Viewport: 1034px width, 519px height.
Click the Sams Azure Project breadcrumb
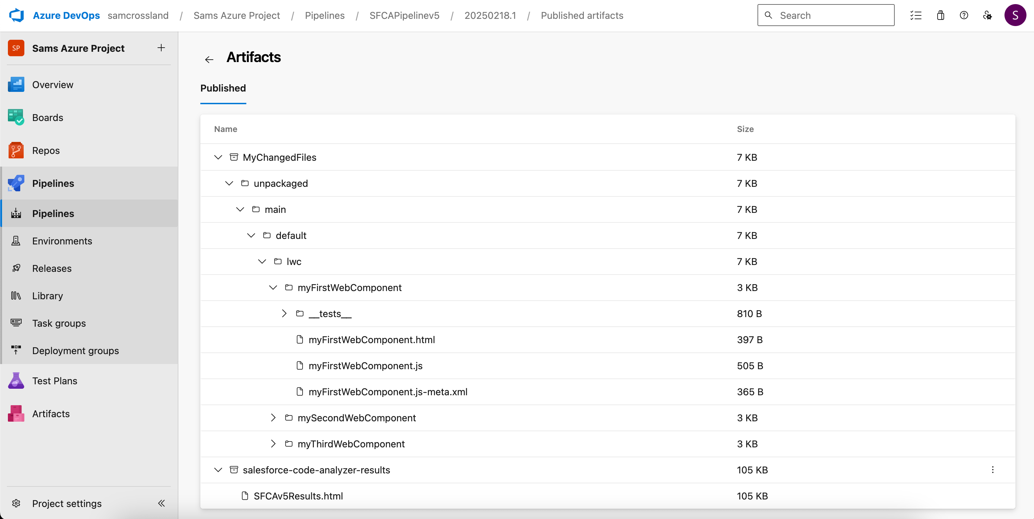tap(236, 15)
